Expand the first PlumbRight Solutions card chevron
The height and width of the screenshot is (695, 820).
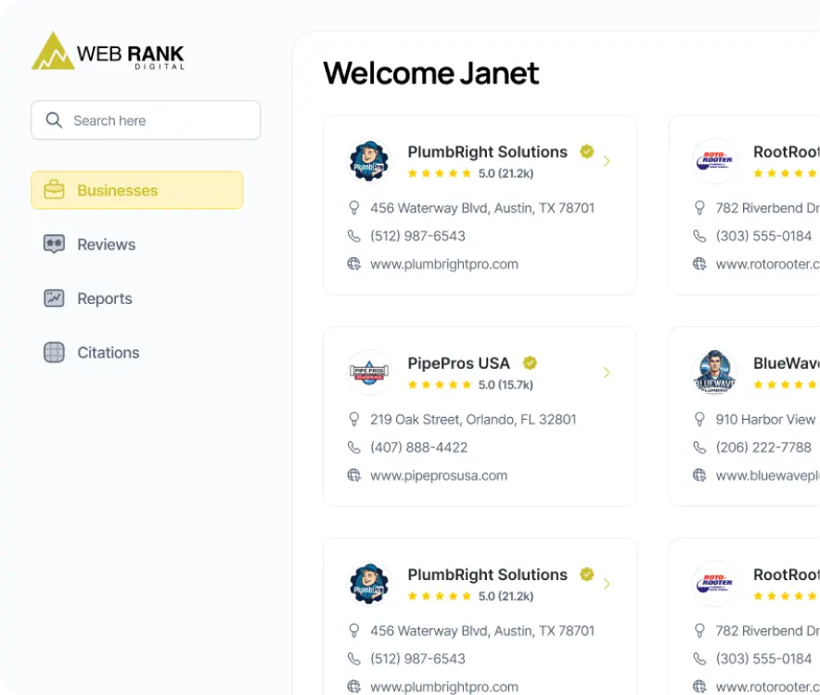[x=607, y=161]
